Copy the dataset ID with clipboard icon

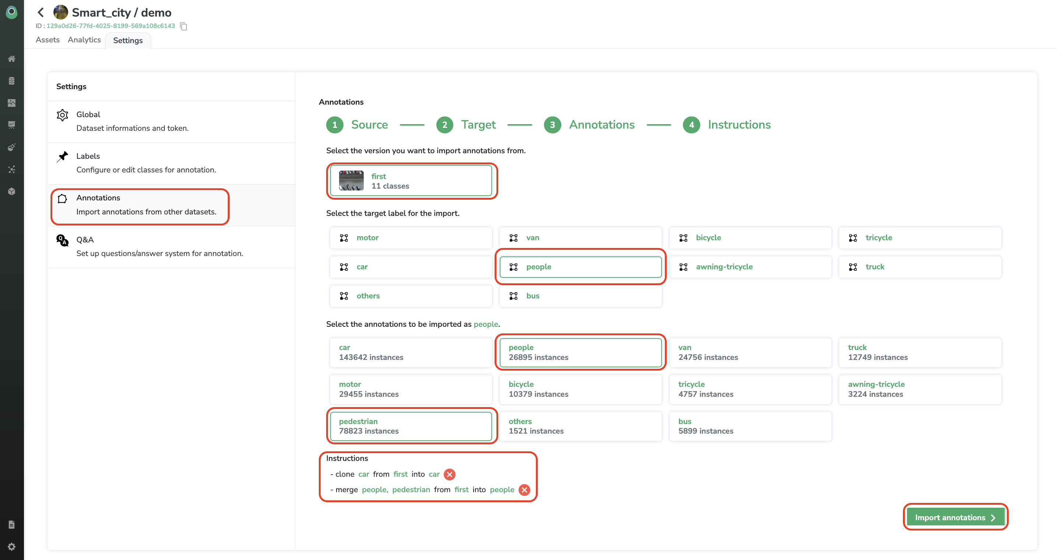[x=184, y=26]
